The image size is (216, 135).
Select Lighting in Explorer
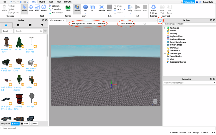[173, 34]
